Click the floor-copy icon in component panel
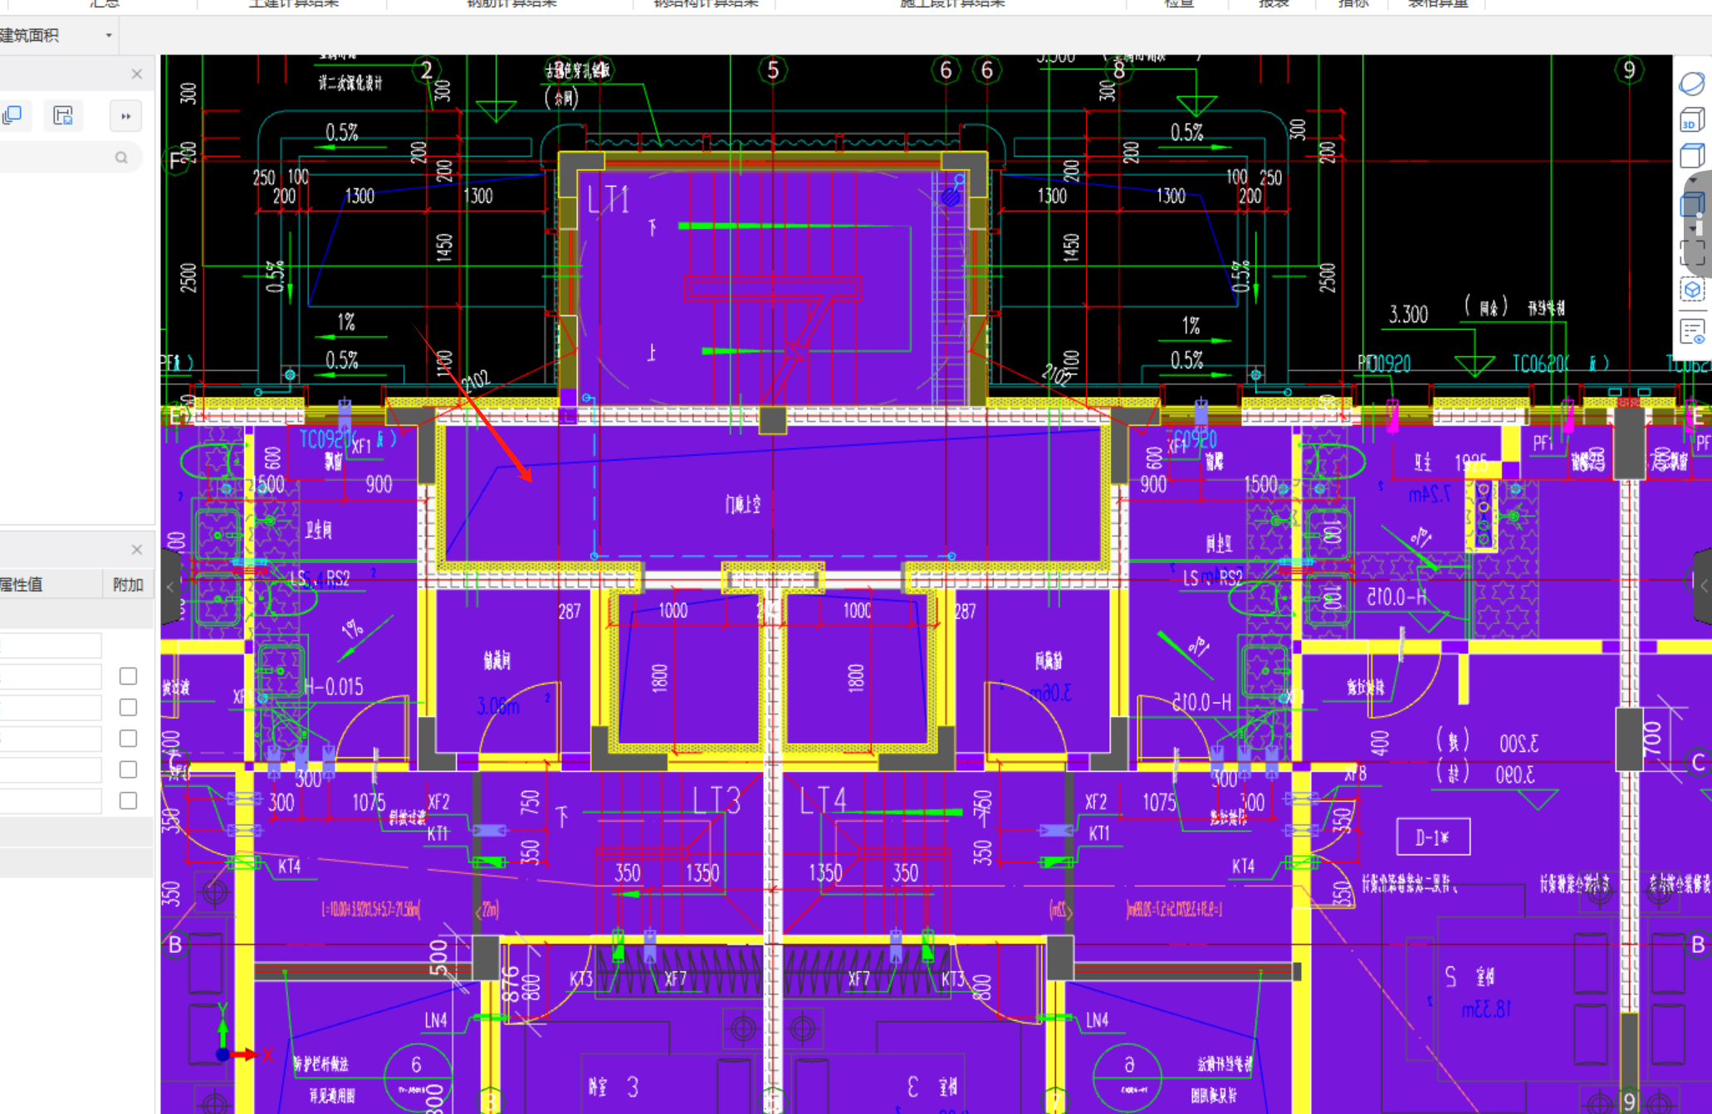The image size is (1712, 1114). [x=63, y=115]
